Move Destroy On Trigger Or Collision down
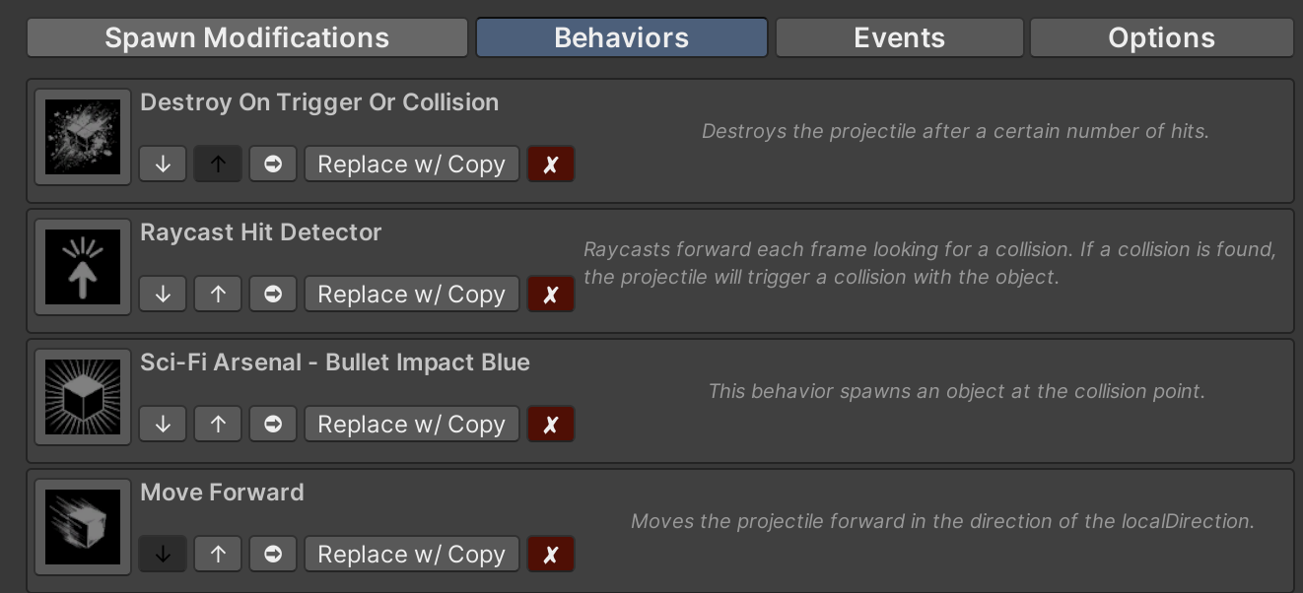Image resolution: width=1303 pixels, height=593 pixels. (164, 165)
